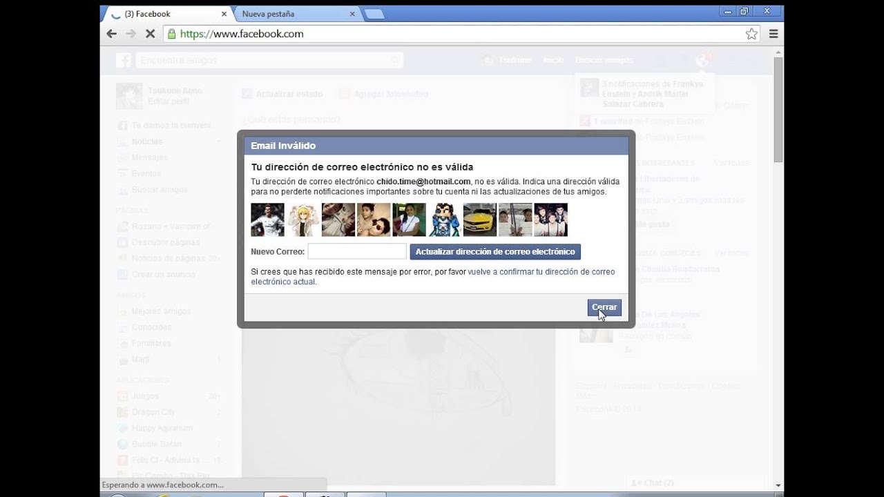Open the Chrome menu icon
The width and height of the screenshot is (884, 497).
(x=773, y=33)
